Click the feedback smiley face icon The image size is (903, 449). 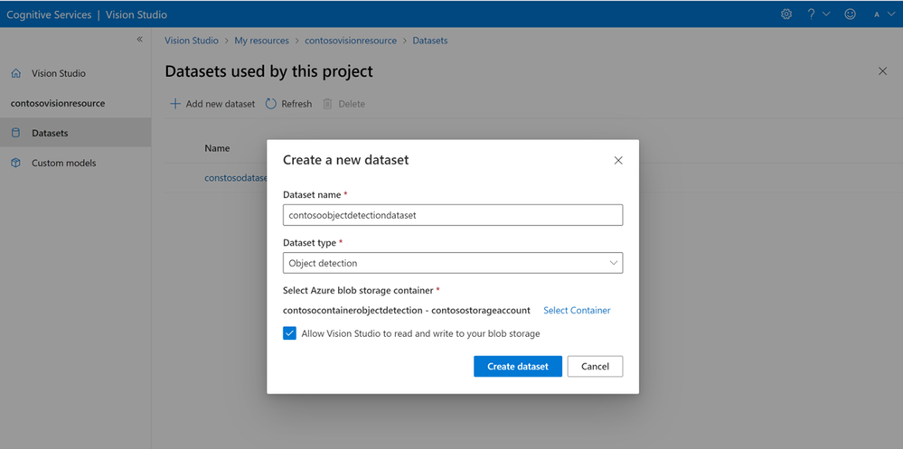[x=850, y=14]
